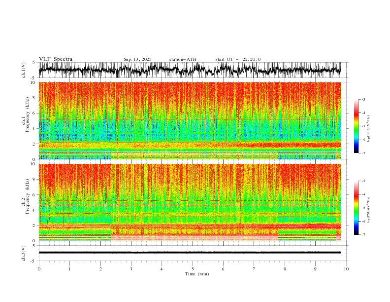Click the log(PSD) label beside the ch.2 color bar
Screen dimensions: 390x302
[368, 210]
